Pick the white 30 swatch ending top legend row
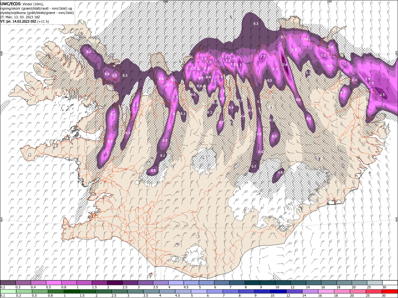 coord(390,283)
